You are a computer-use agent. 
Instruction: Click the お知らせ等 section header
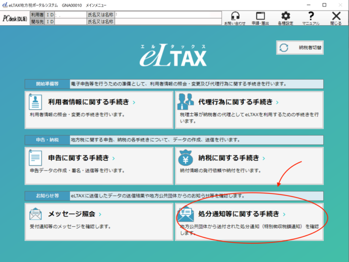47,195
